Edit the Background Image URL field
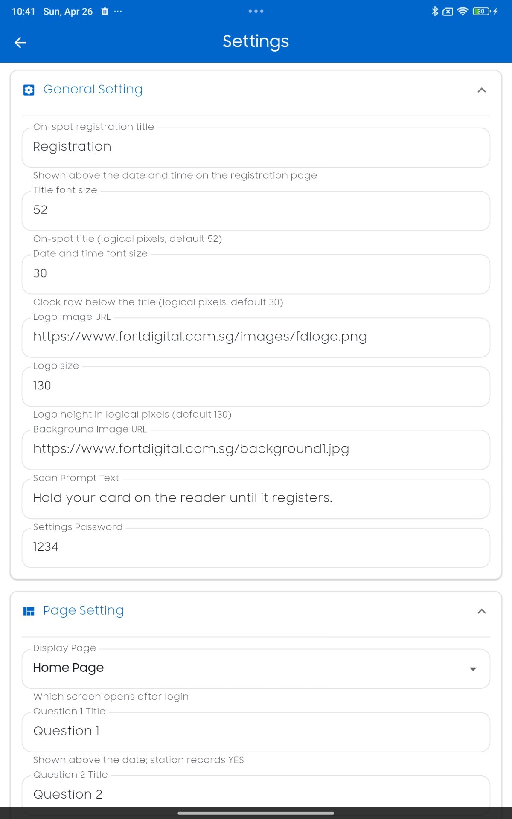512x819 pixels. coord(256,449)
